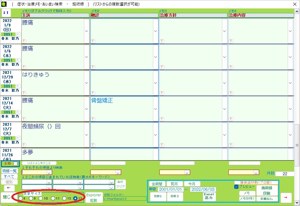Open 触診 dropdown for 2022 1/6 row
The image size is (300, 206).
pos(156,57)
